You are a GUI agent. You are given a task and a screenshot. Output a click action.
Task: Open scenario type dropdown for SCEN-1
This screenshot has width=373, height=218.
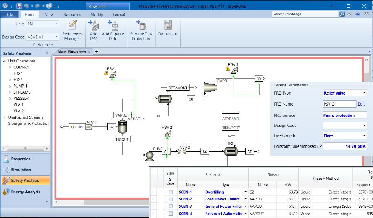(x=245, y=192)
